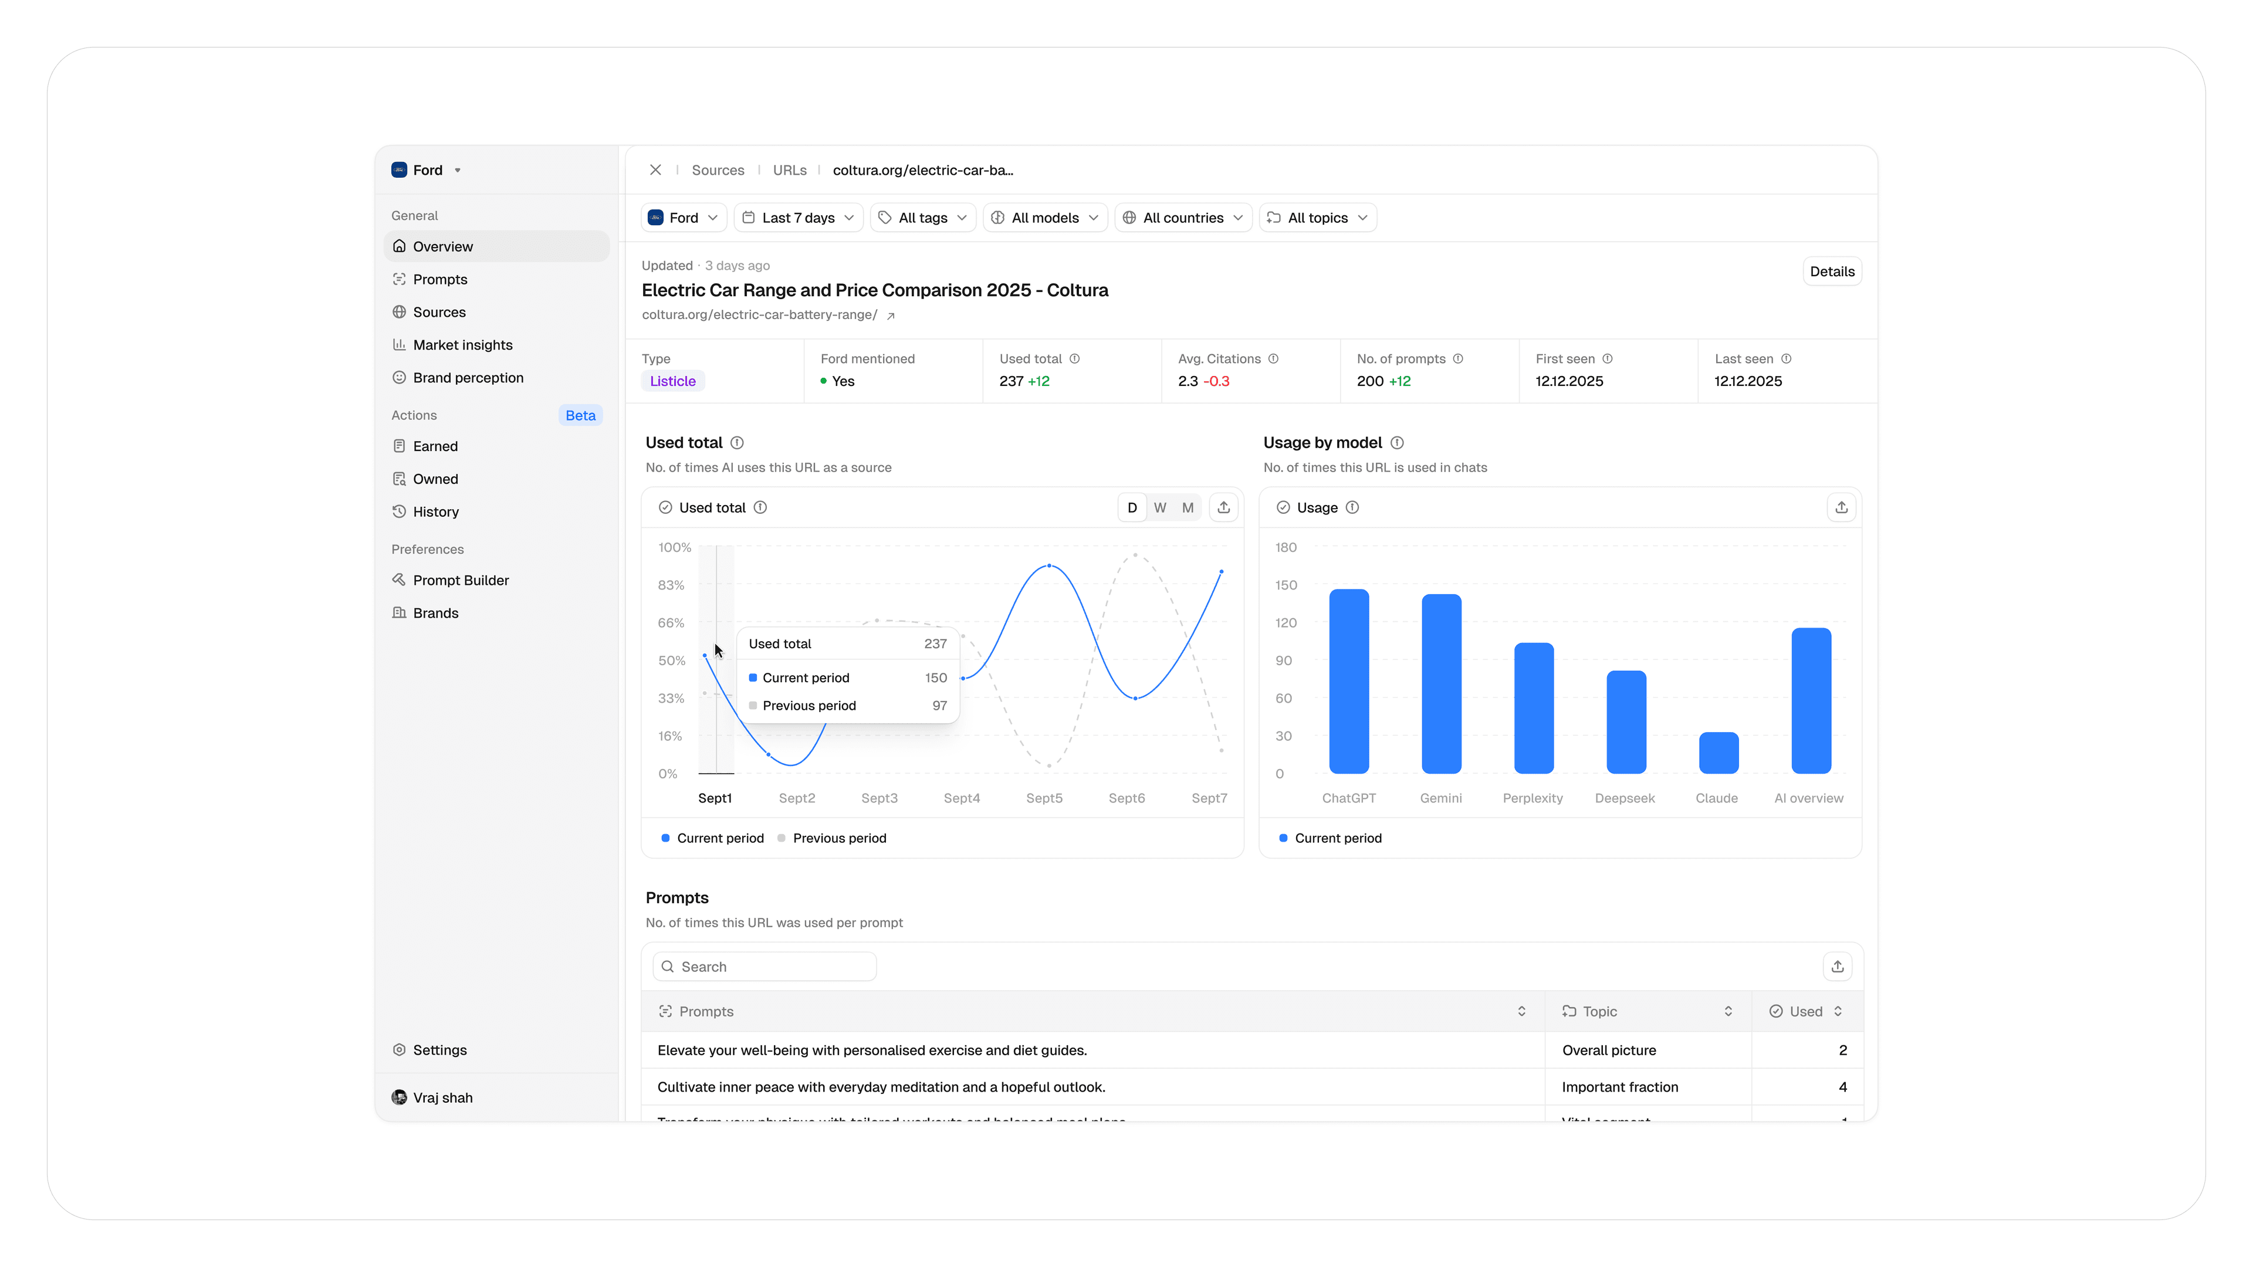Expand All models filter dropdown
The width and height of the screenshot is (2253, 1267).
point(1045,218)
